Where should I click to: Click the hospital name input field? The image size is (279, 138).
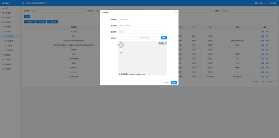[x=142, y=19]
